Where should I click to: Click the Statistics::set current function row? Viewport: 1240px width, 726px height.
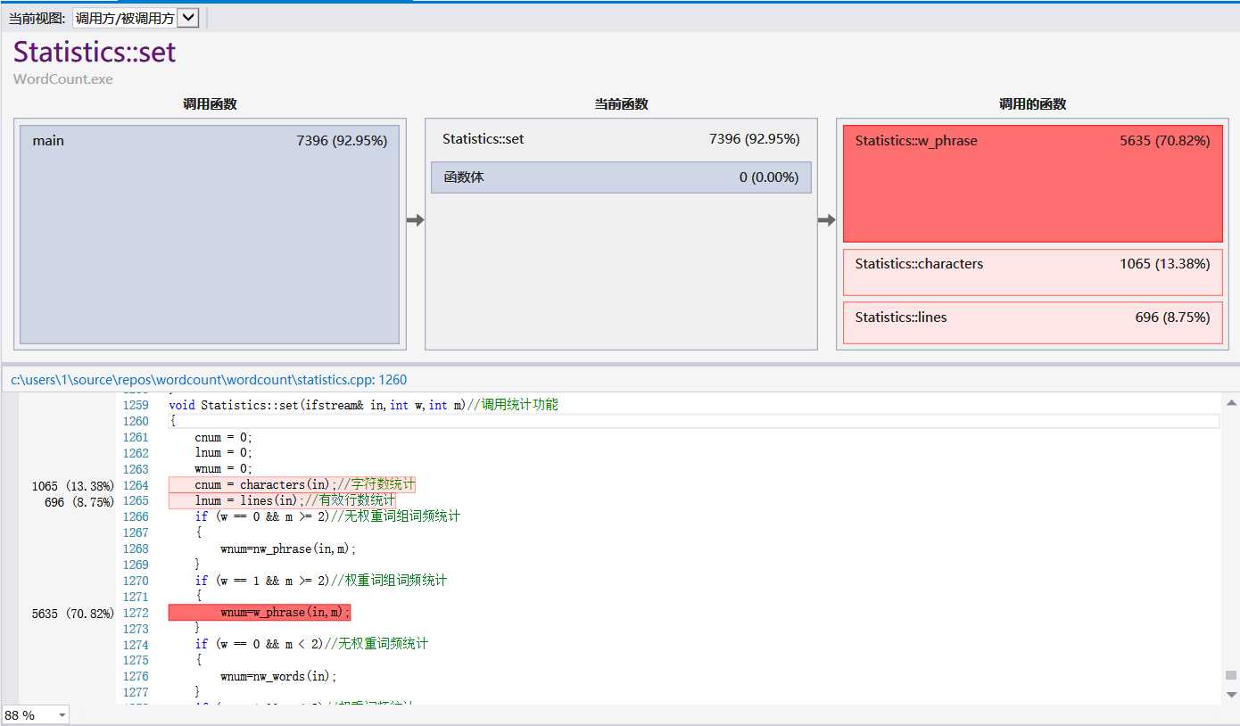click(621, 139)
